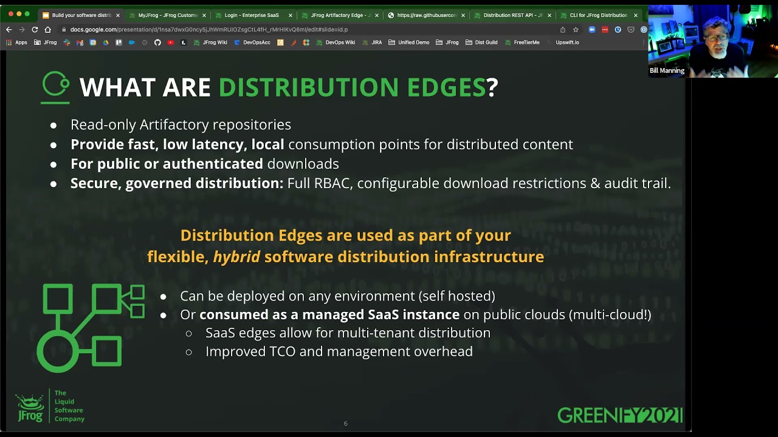Open the Google Calendar bookmark icon
The height and width of the screenshot is (437, 778).
click(92, 42)
